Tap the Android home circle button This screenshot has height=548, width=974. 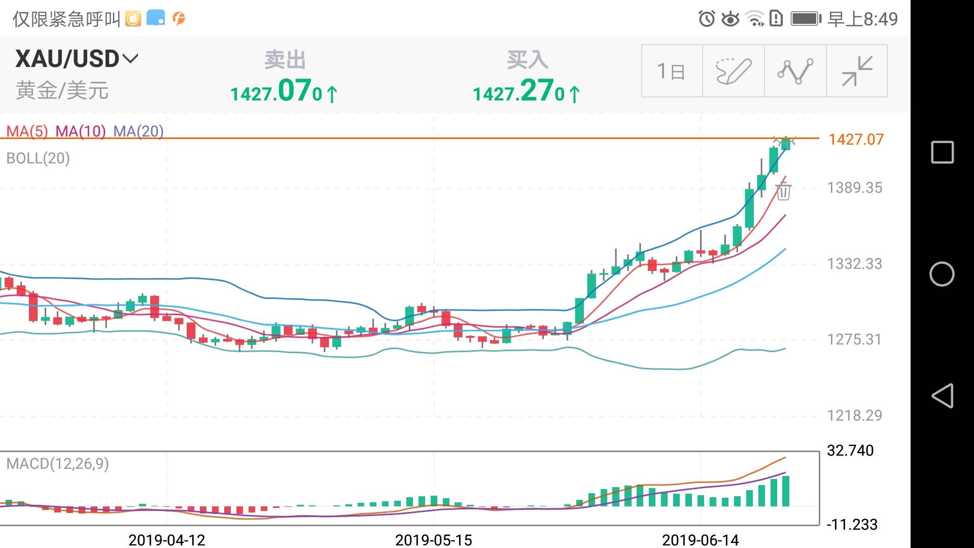[x=942, y=274]
